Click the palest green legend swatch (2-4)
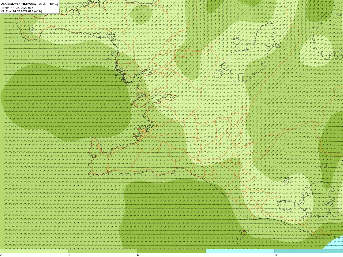The width and height of the screenshot is (343, 257). 34,251
